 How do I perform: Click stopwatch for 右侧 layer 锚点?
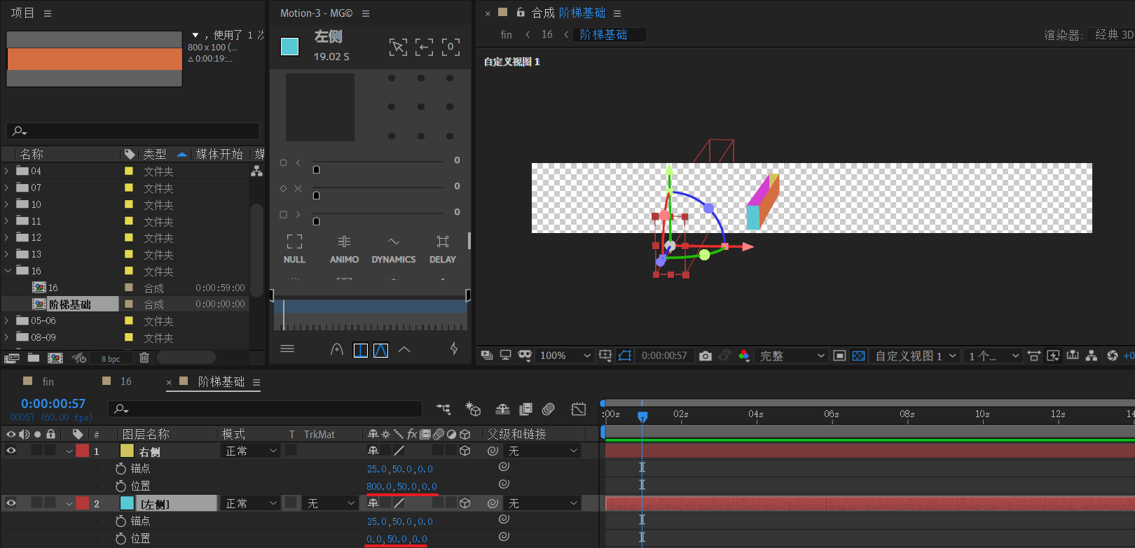(x=121, y=468)
